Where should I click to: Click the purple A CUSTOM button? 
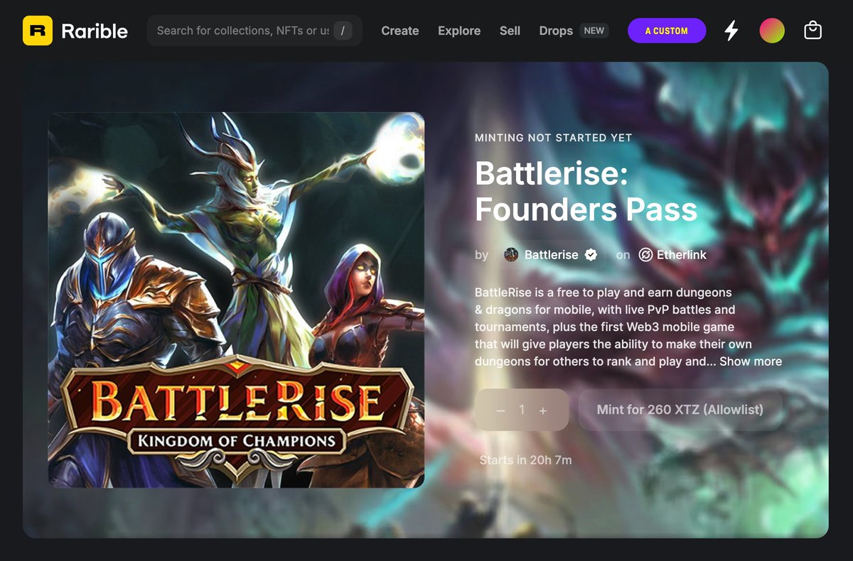click(x=667, y=31)
